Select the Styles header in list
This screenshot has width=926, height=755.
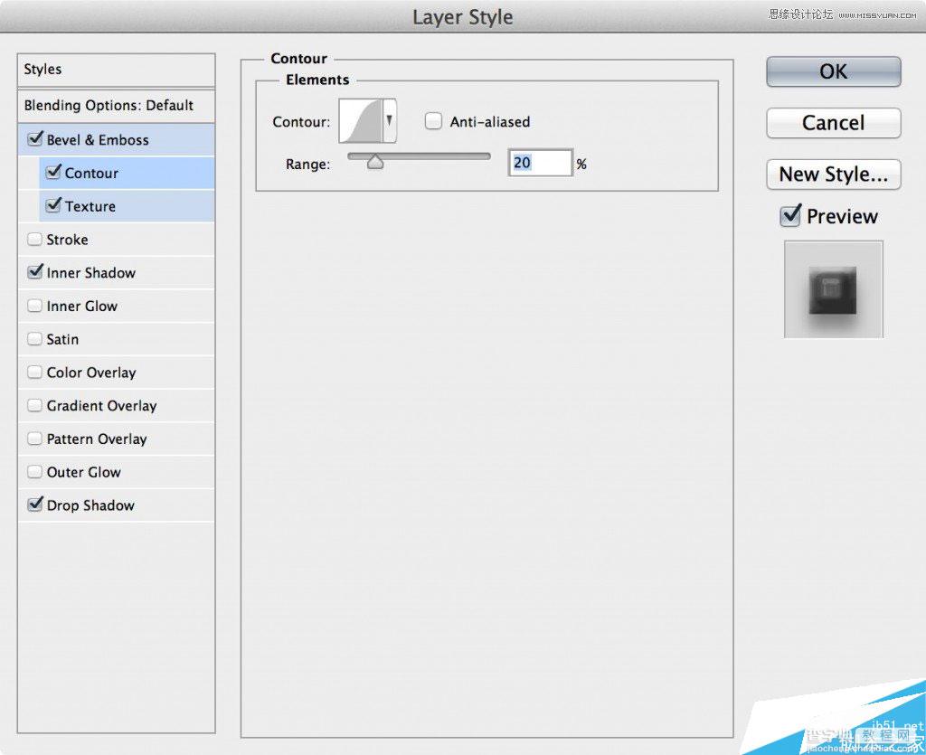pos(117,70)
